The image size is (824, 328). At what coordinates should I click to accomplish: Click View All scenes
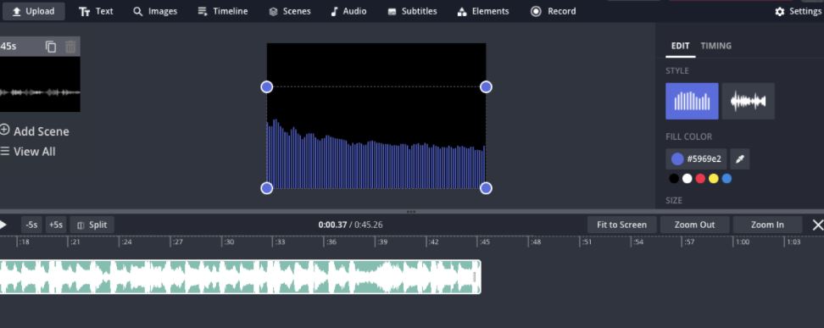click(28, 152)
